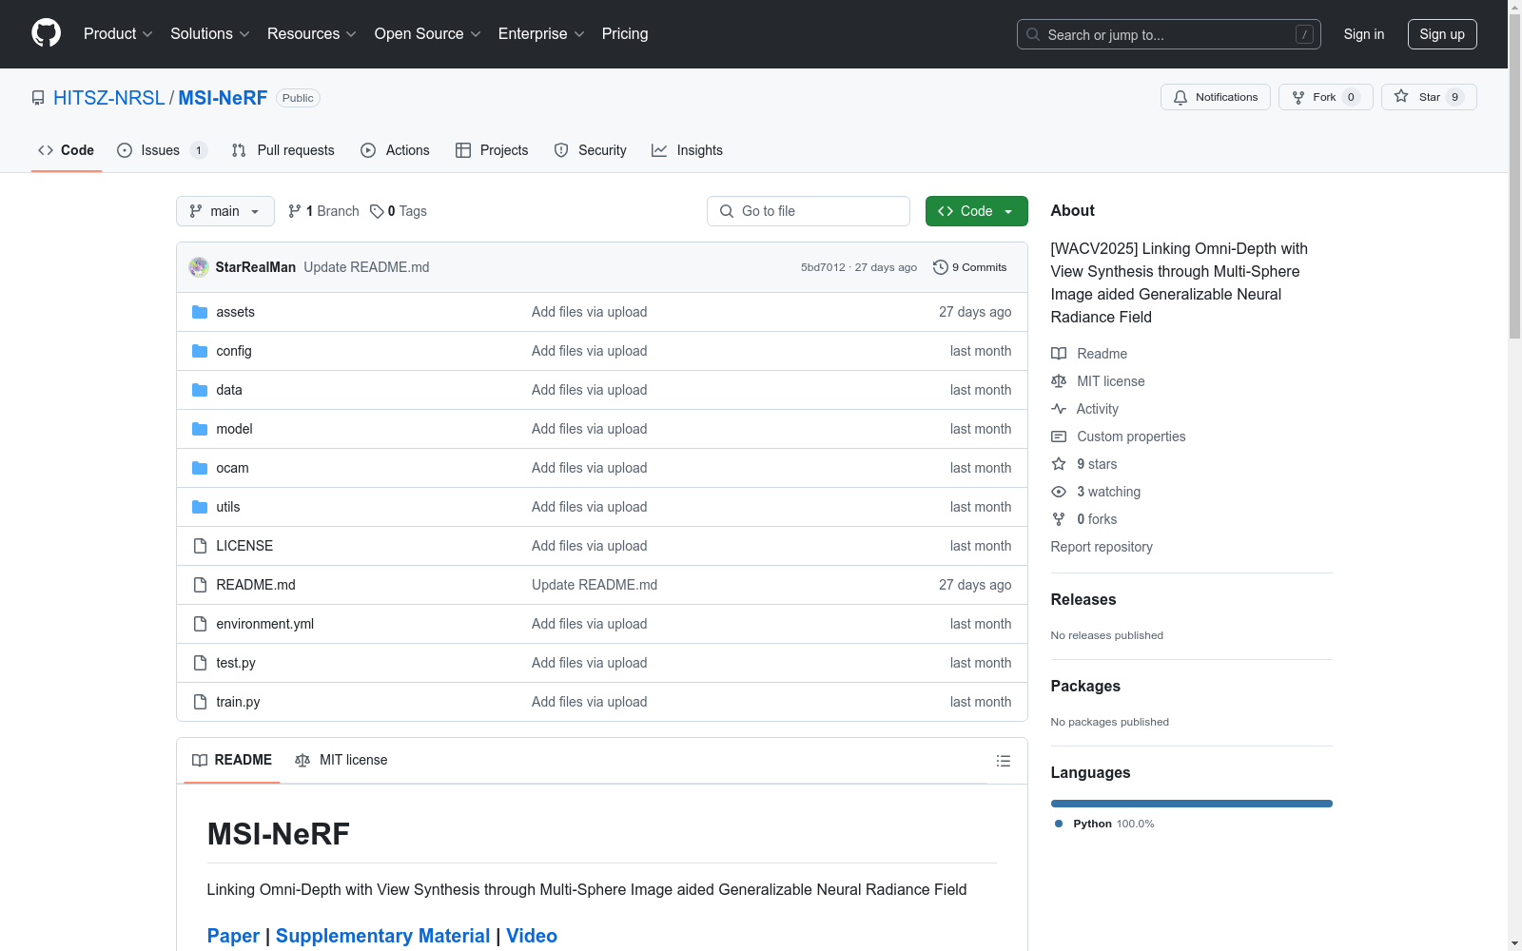Click the Custom properties icon
This screenshot has height=951, width=1522.
[1059, 437]
